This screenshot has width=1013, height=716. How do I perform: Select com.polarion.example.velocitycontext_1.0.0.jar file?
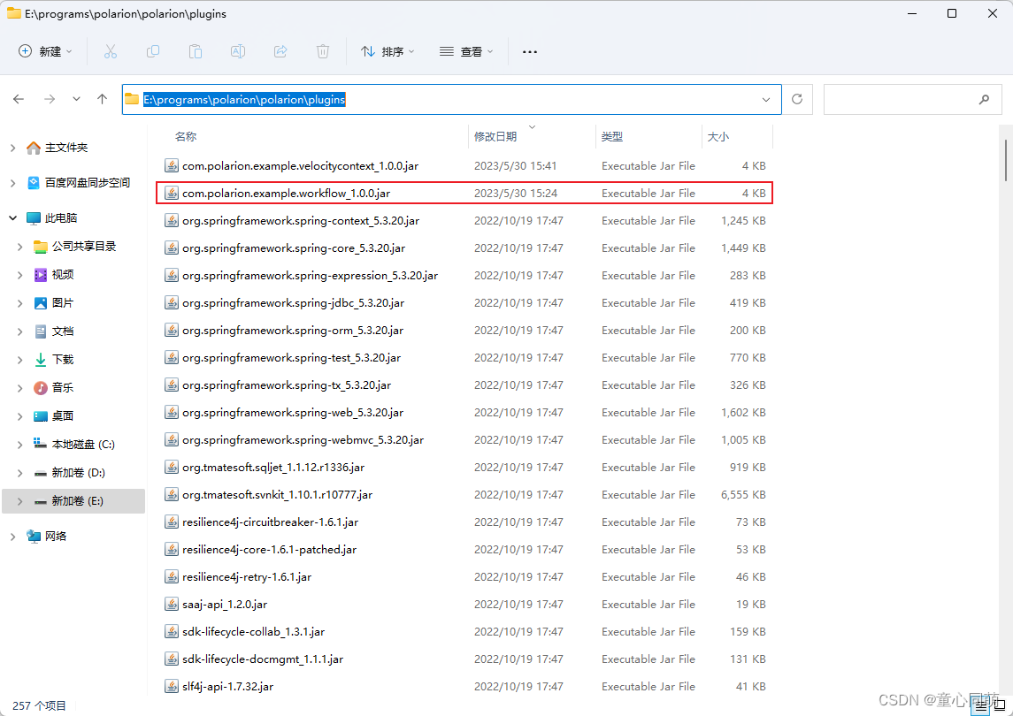(301, 166)
